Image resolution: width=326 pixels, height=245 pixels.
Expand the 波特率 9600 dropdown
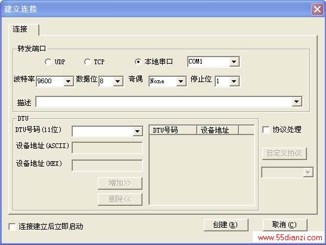coord(68,81)
